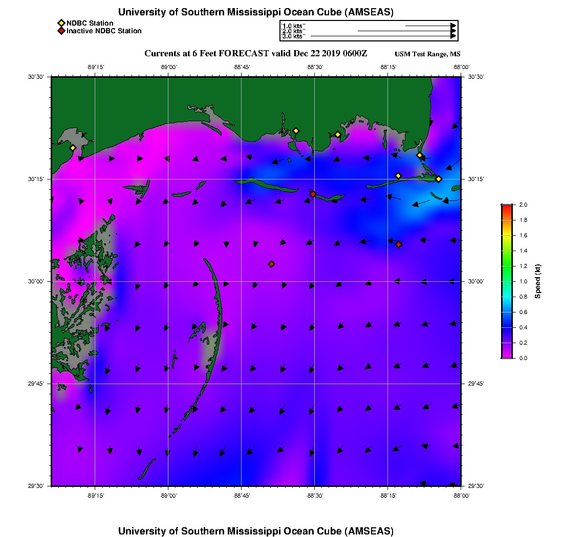Click the top Ocean Cube (AMSEAS) title
The image size is (563, 537).
(256, 12)
